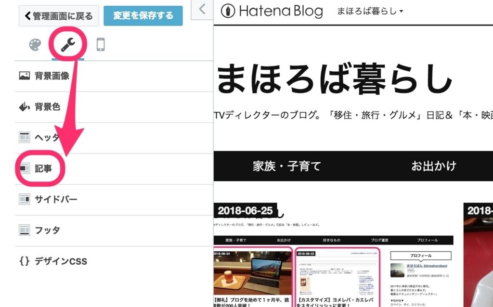This screenshot has width=493, height=307.
Task: Go back via 管理画面に戻る button
Action: click(x=59, y=16)
